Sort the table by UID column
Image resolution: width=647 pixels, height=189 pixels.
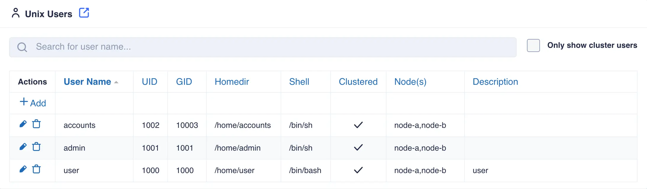coord(150,82)
